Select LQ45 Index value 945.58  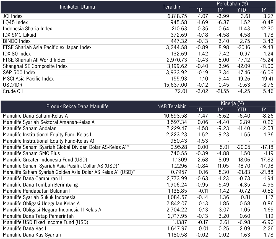tap(179, 22)
